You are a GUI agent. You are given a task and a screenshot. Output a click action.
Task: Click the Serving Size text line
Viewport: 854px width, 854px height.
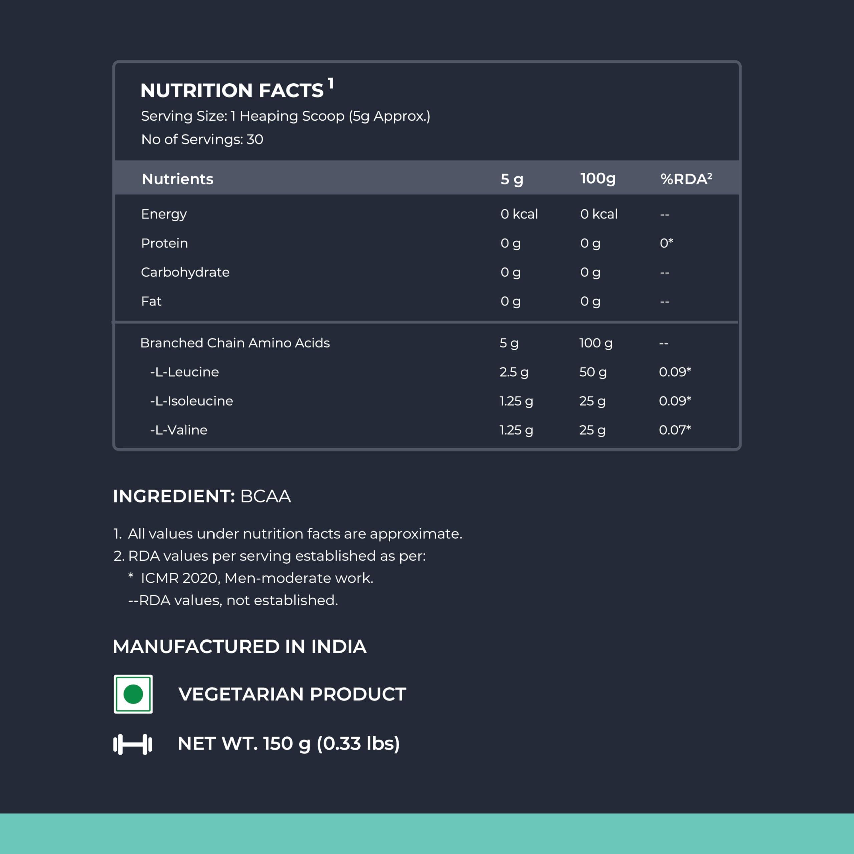point(285,116)
